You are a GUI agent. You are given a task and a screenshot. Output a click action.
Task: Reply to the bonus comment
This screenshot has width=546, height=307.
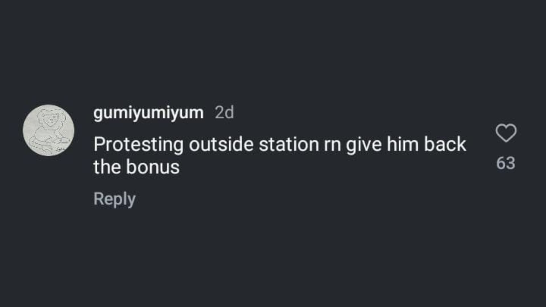tap(114, 199)
